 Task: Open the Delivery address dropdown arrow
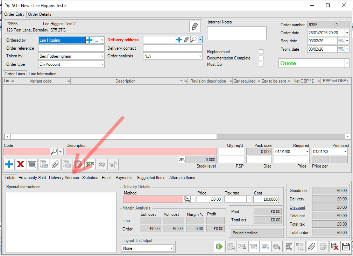[x=200, y=40]
